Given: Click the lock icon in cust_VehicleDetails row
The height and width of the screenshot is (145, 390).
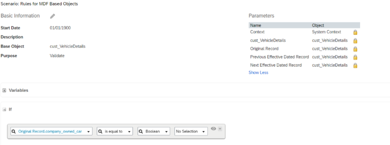Looking at the screenshot, I should [355, 40].
